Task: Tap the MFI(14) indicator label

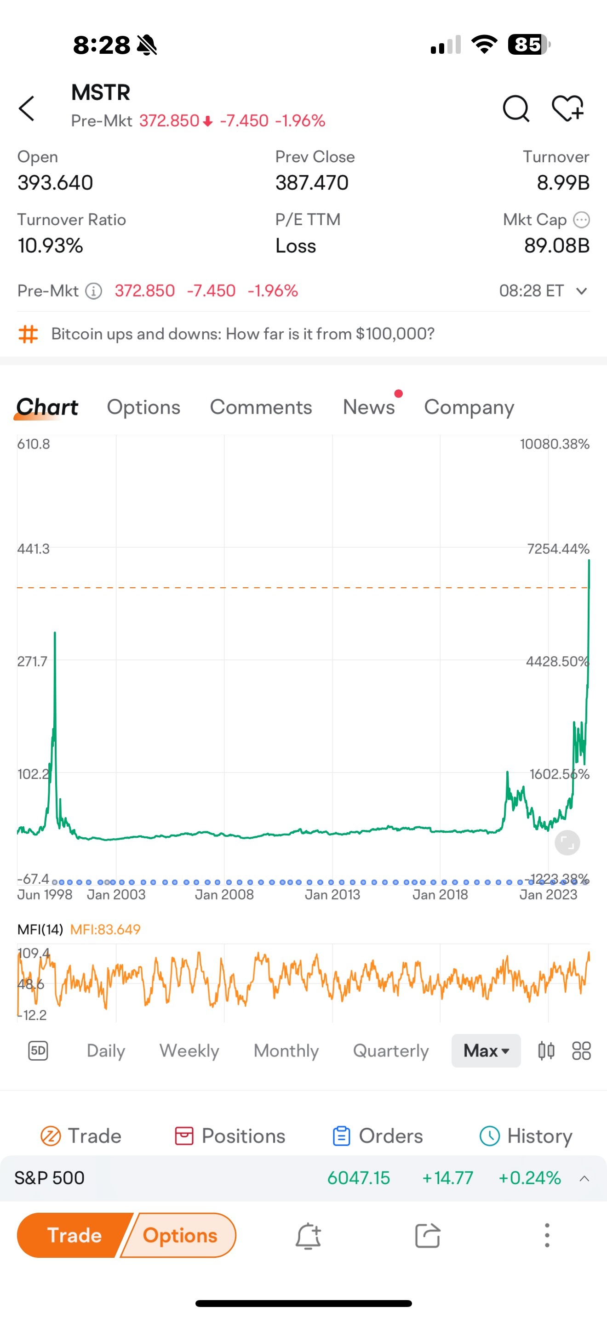Action: [x=40, y=930]
